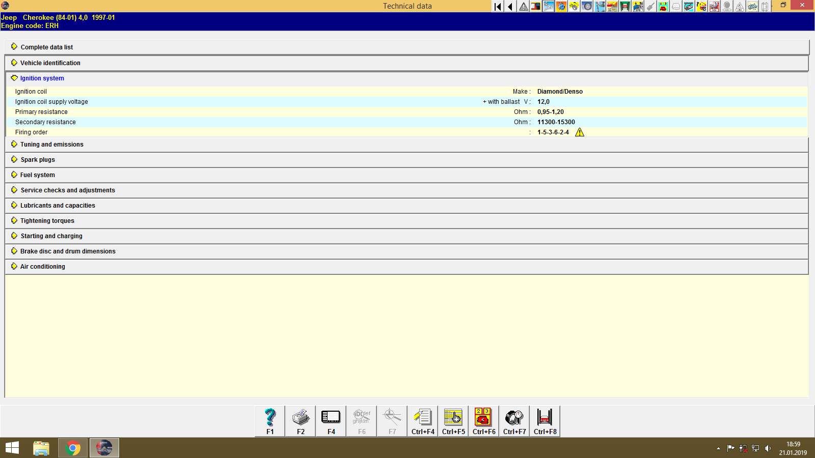Open the Complete data list
This screenshot has height=458, width=815.
tap(46, 47)
